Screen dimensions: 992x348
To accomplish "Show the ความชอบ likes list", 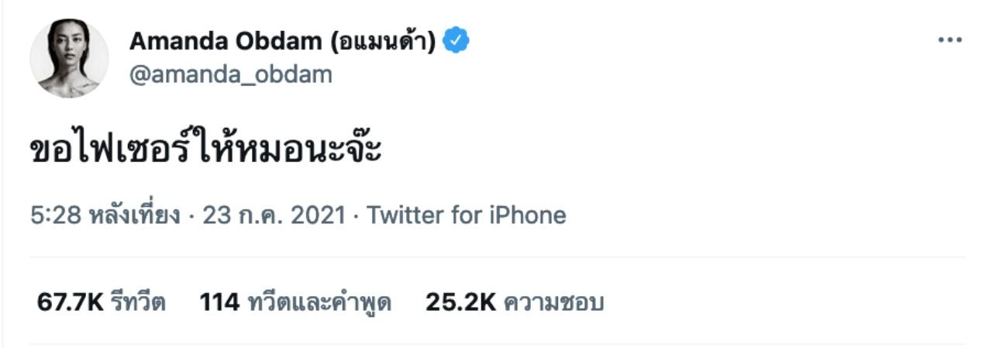I will click(x=553, y=302).
